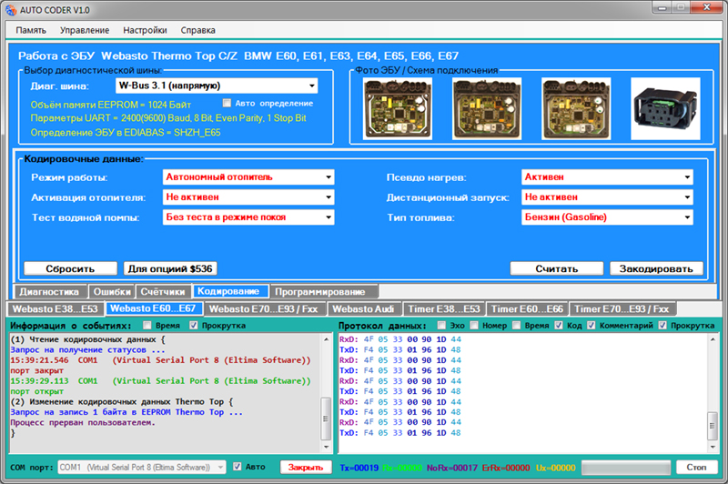Screen dimensions: 728x484
Task: Switch to the Timer E60...E66 tab
Action: pos(527,309)
